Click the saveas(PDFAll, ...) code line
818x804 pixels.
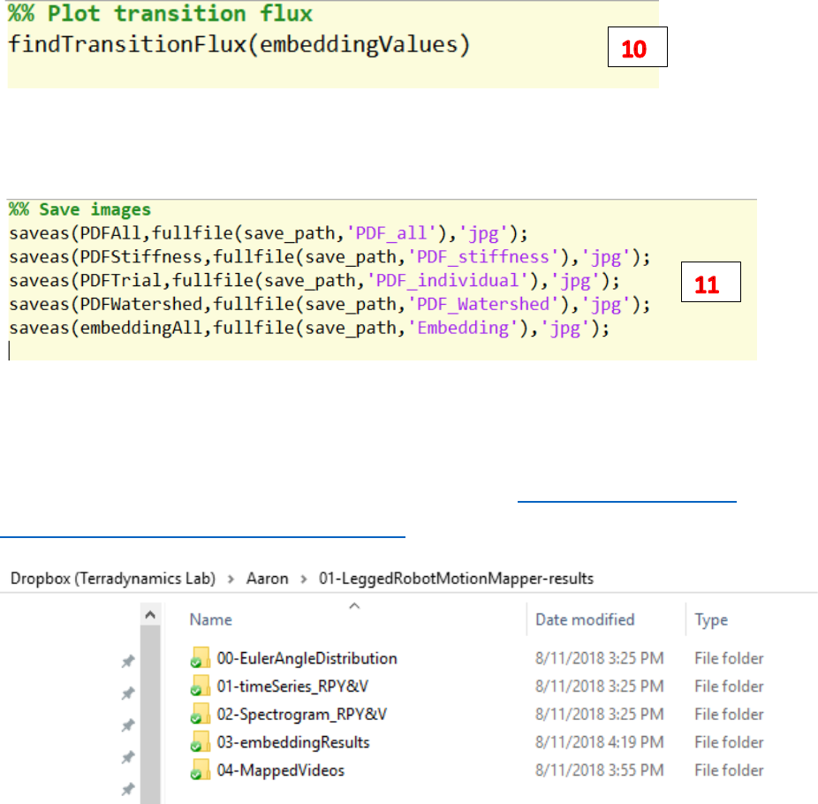269,233
